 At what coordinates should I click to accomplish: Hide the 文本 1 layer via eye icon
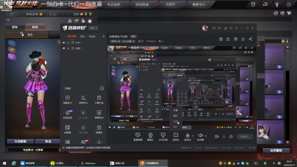click(x=64, y=43)
